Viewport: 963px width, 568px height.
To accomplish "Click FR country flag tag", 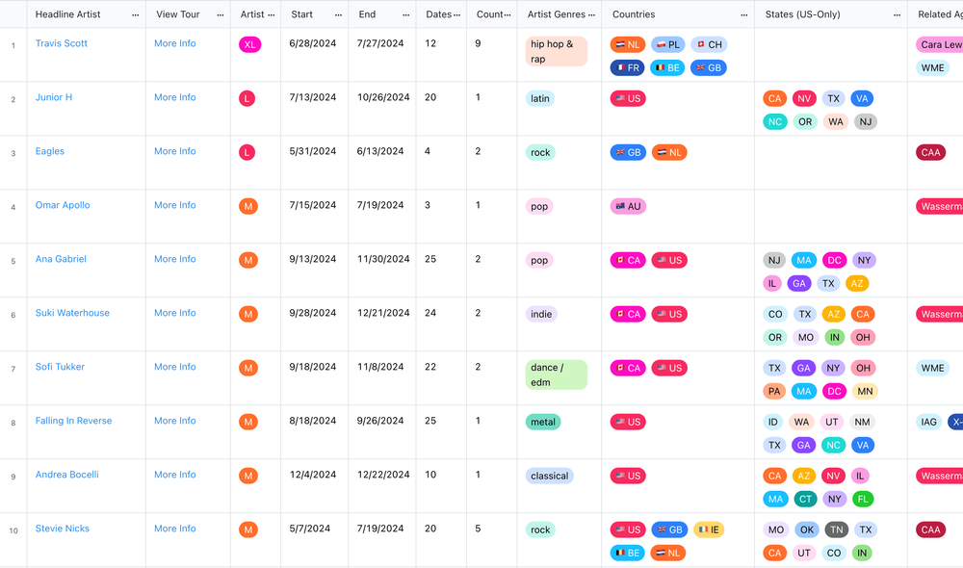I will pyautogui.click(x=627, y=67).
